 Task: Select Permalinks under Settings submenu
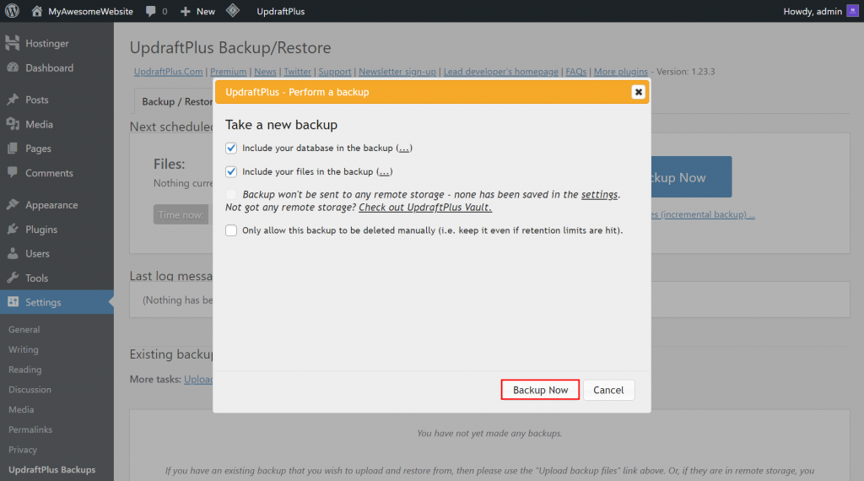click(30, 430)
